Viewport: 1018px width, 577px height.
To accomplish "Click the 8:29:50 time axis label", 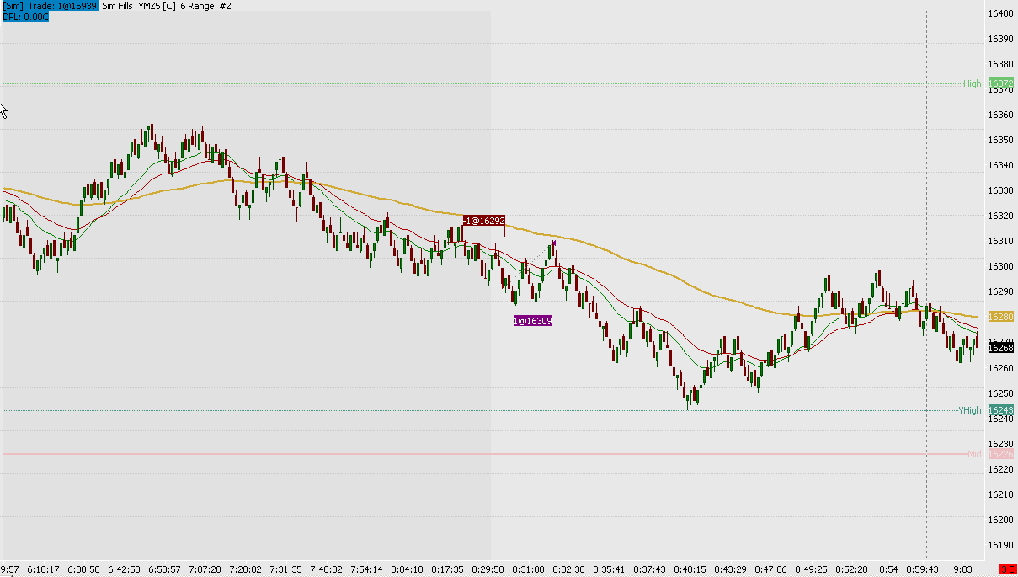I will tap(487, 569).
